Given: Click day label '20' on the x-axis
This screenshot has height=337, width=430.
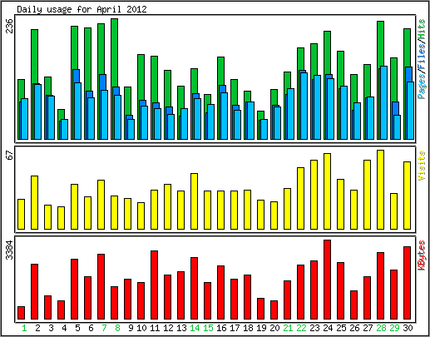Looking at the screenshot, I should (x=274, y=329).
